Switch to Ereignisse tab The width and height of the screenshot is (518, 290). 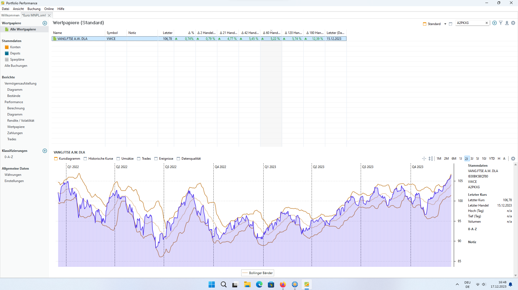(x=164, y=159)
